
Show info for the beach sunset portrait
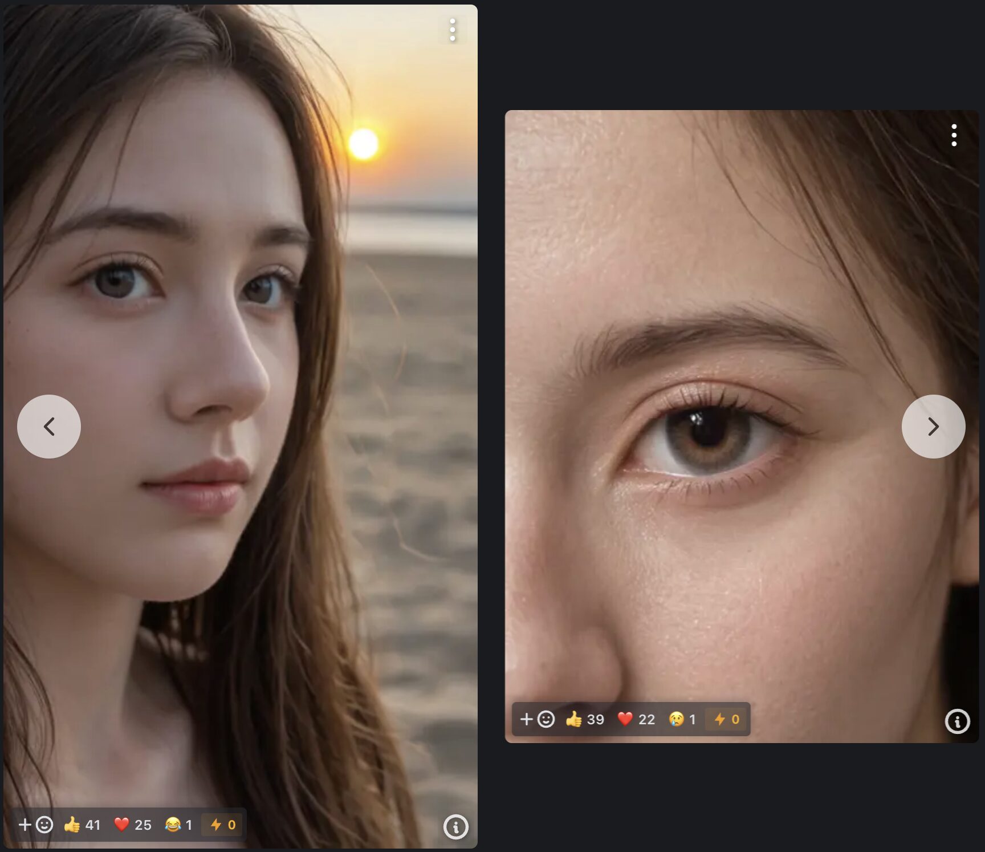point(455,827)
